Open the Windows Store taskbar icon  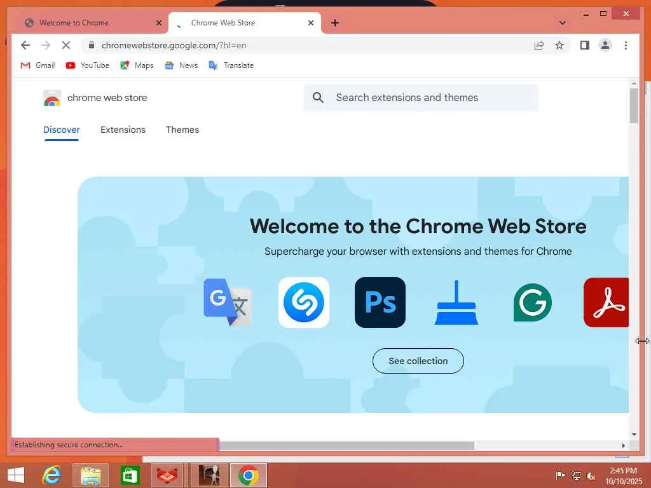130,475
